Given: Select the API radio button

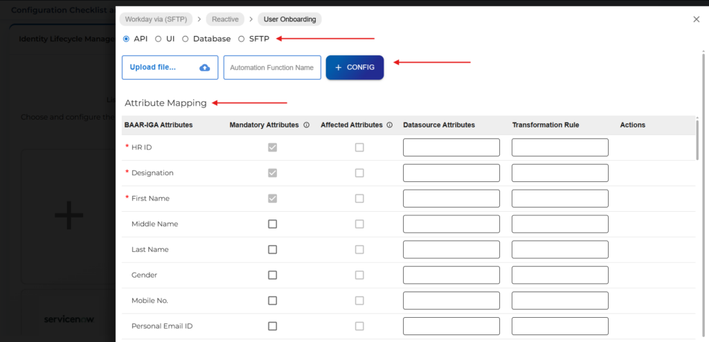Looking at the screenshot, I should tap(126, 39).
